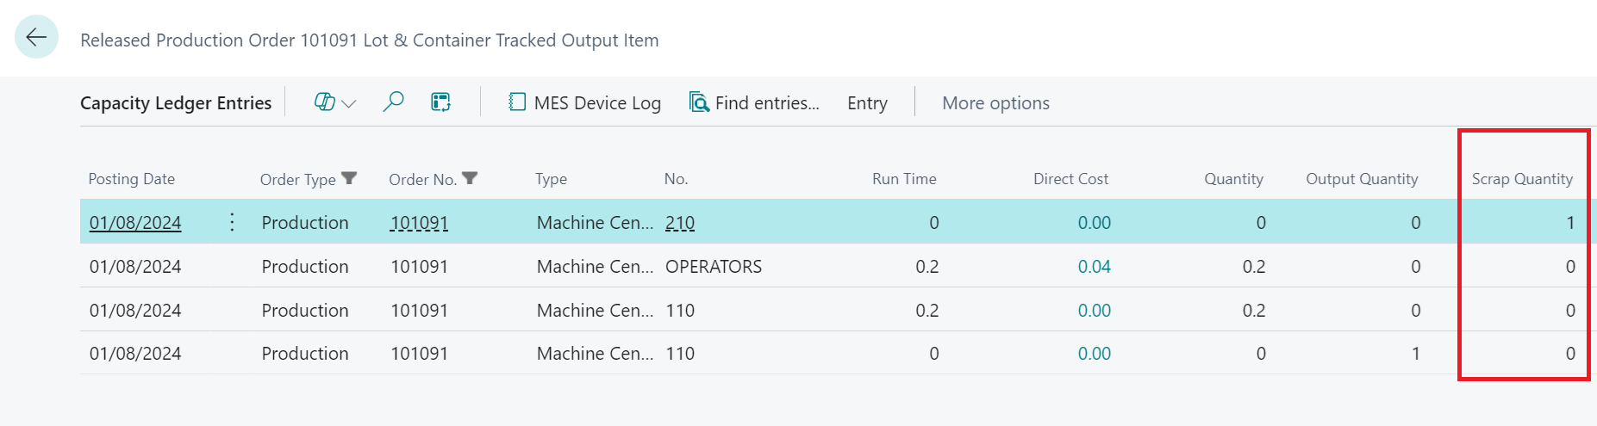
Task: Select the OPERATORS row cell
Action: click(713, 267)
